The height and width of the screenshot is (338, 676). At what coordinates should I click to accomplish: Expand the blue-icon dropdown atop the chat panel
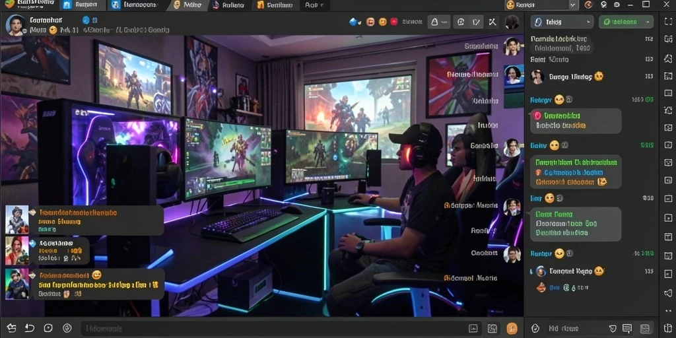pos(562,22)
